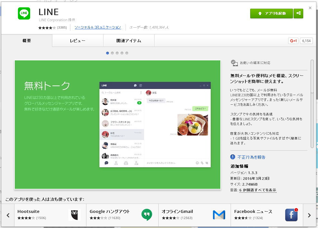Show previous related apps with left arrow
The image size is (318, 228).
[x=8, y=215]
